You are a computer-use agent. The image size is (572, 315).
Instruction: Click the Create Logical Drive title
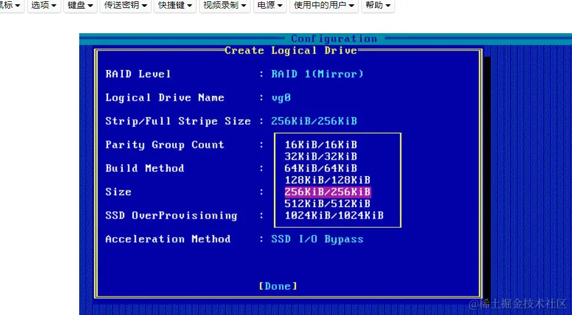coord(291,50)
